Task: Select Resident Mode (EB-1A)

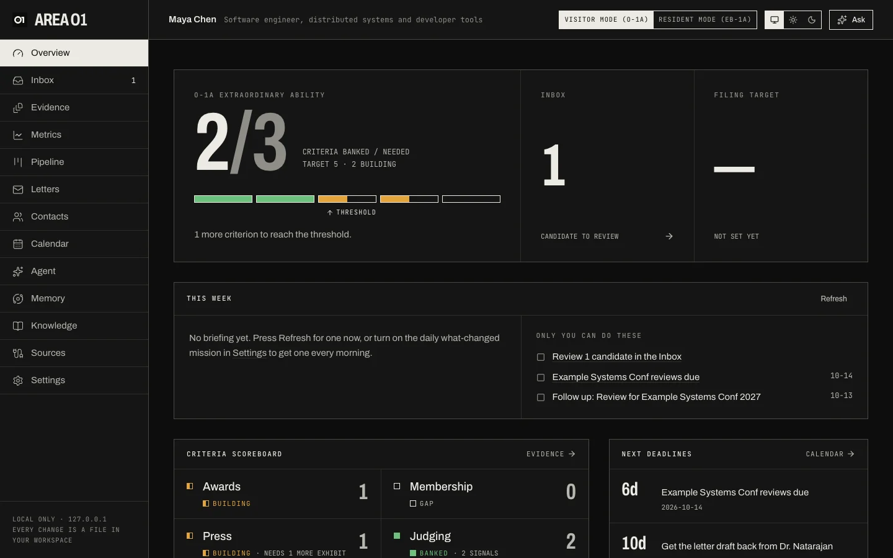Action: 705,20
